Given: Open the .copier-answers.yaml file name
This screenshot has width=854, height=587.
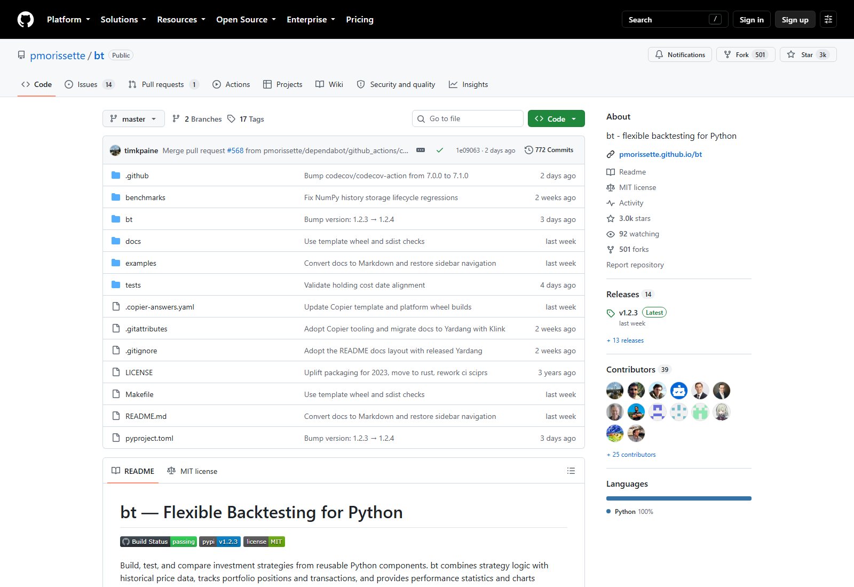Looking at the screenshot, I should click(160, 307).
